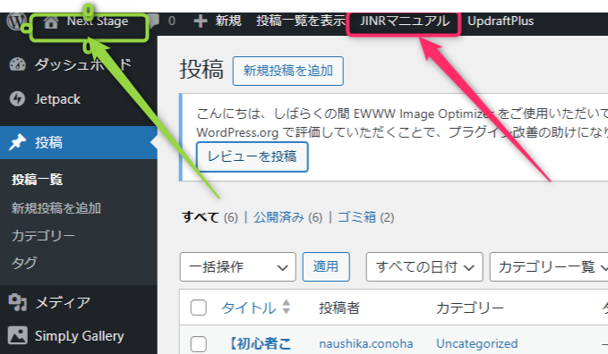Open the すべての日付 date filter dropdown
608x354 pixels.
[x=424, y=267]
